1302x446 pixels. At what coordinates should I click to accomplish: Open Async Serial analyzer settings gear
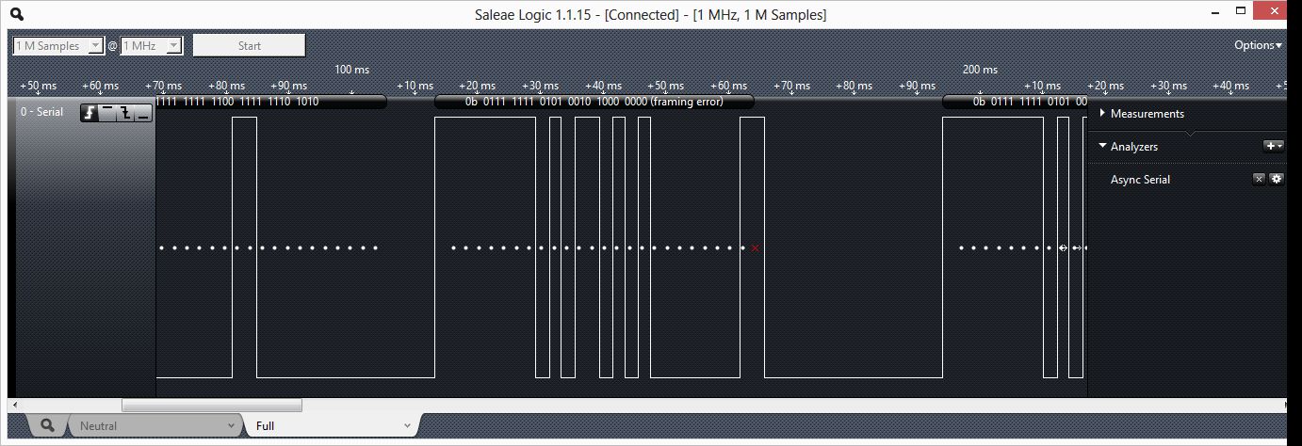pyautogui.click(x=1277, y=179)
